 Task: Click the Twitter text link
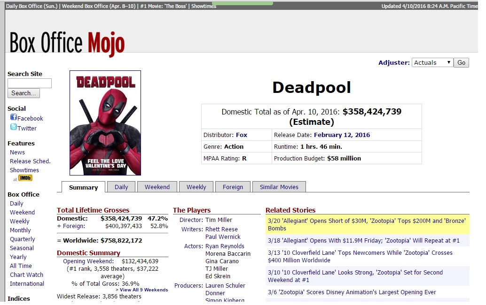(x=27, y=129)
